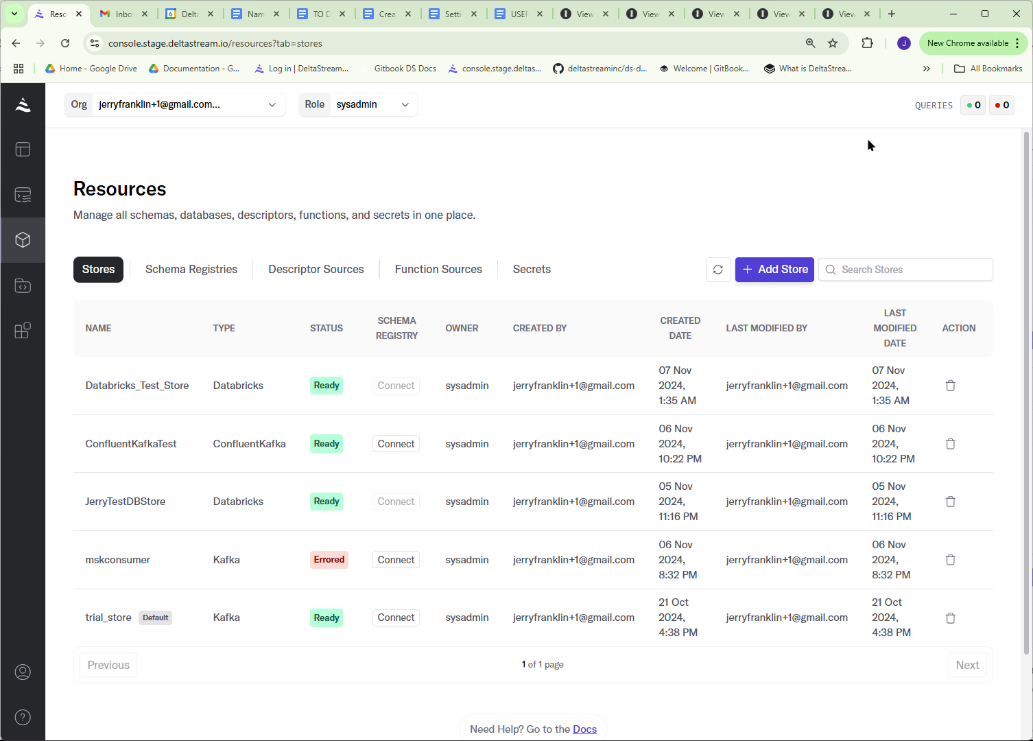Open the tab search chevron button

[x=14, y=14]
